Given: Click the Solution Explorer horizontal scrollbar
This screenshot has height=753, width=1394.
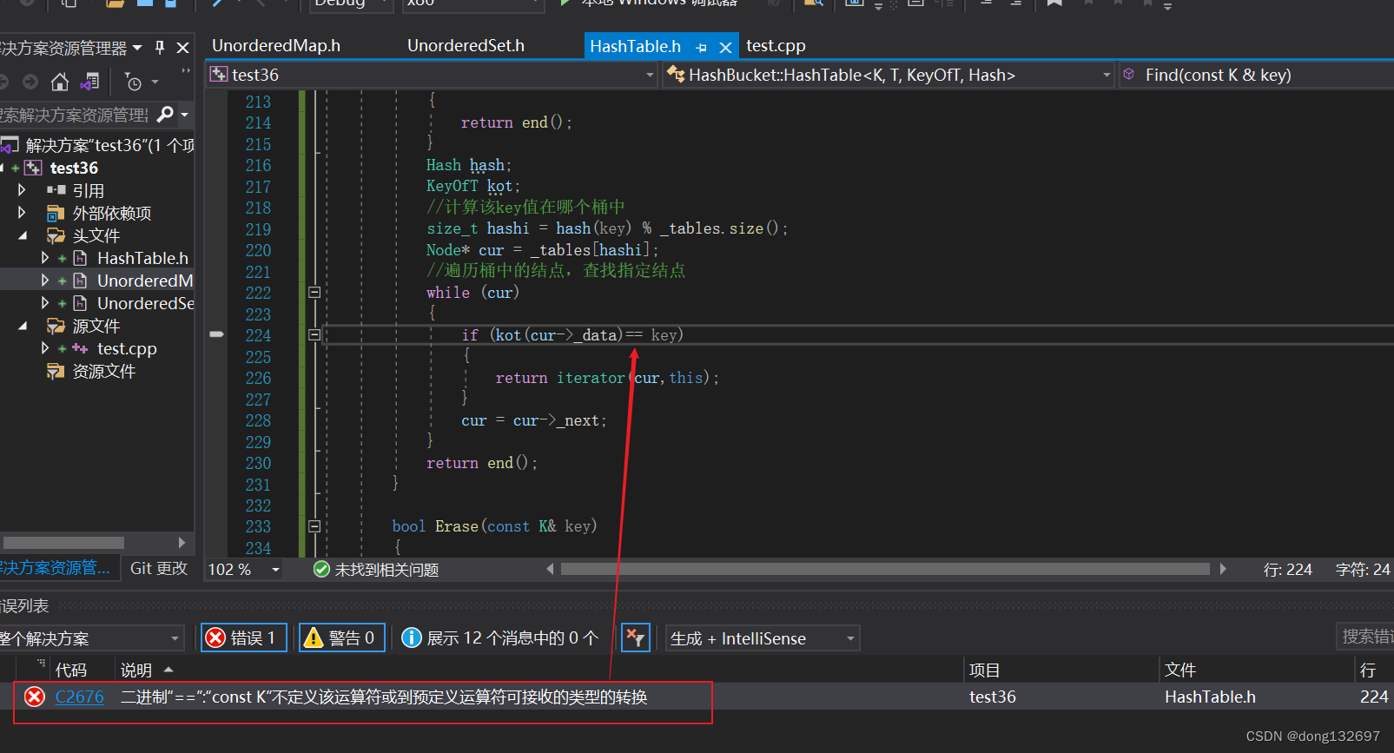Looking at the screenshot, I should click(63, 543).
